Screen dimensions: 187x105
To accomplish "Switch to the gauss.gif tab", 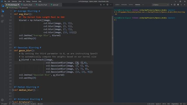I will tap(56, 5).
